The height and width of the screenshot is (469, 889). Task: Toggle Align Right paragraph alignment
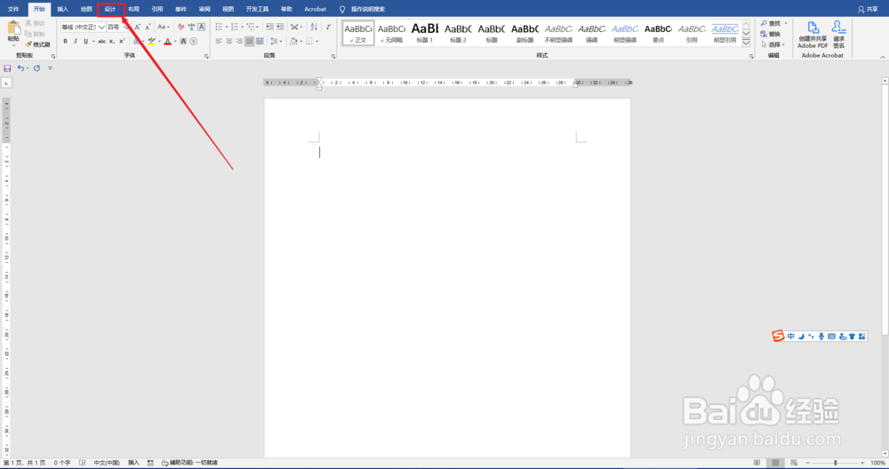(239, 42)
